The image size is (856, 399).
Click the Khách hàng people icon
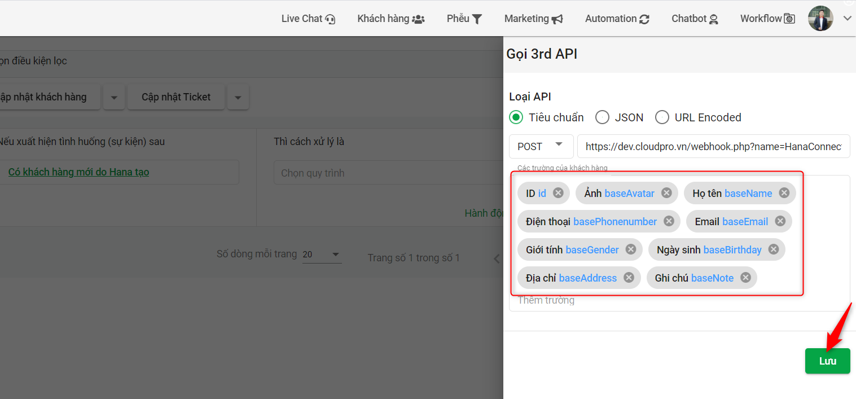tap(418, 19)
